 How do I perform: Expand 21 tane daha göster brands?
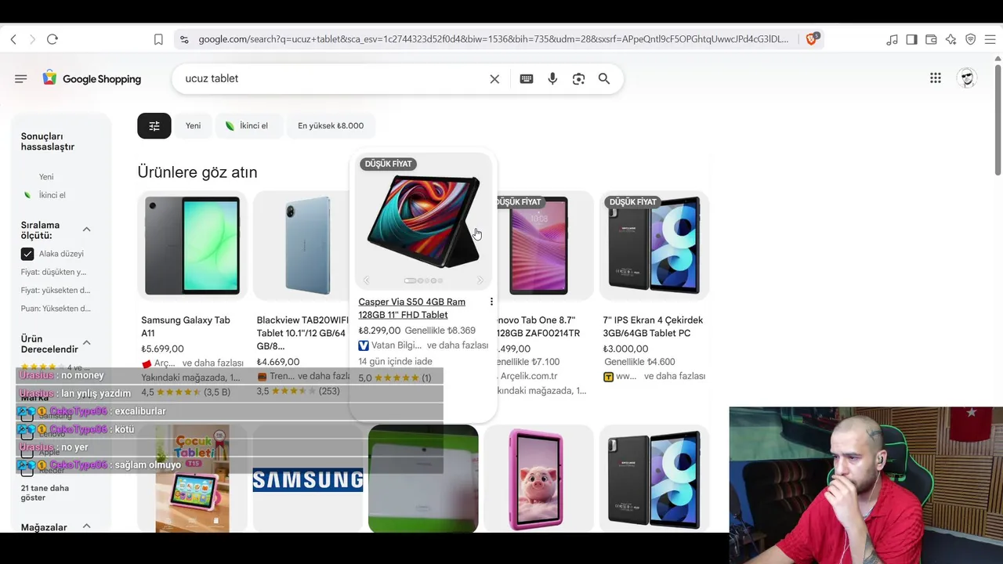(45, 493)
